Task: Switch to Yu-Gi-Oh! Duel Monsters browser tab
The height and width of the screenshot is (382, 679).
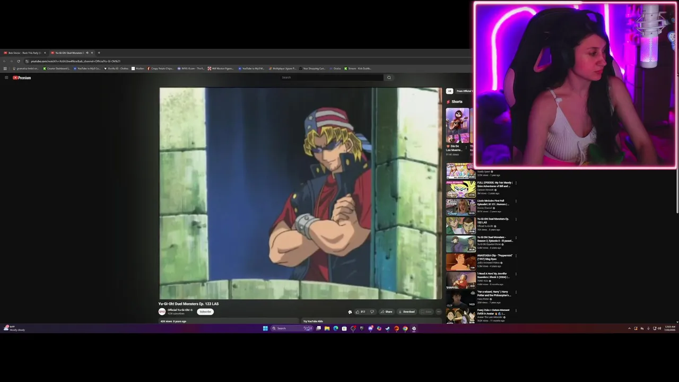Action: (x=69, y=53)
